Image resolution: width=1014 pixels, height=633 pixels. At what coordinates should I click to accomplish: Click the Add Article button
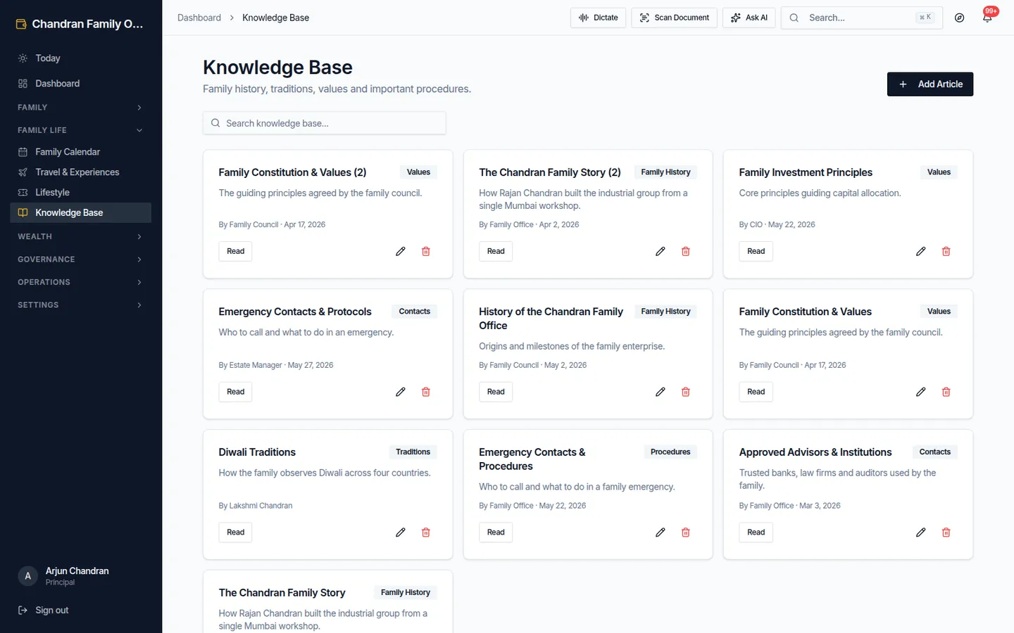coord(930,84)
